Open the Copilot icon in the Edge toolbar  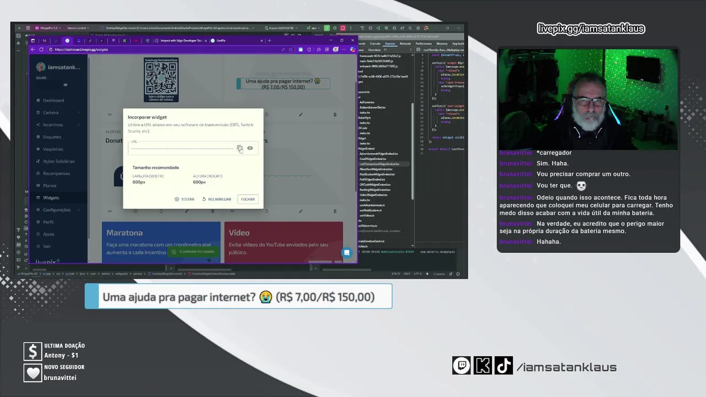[x=352, y=49]
